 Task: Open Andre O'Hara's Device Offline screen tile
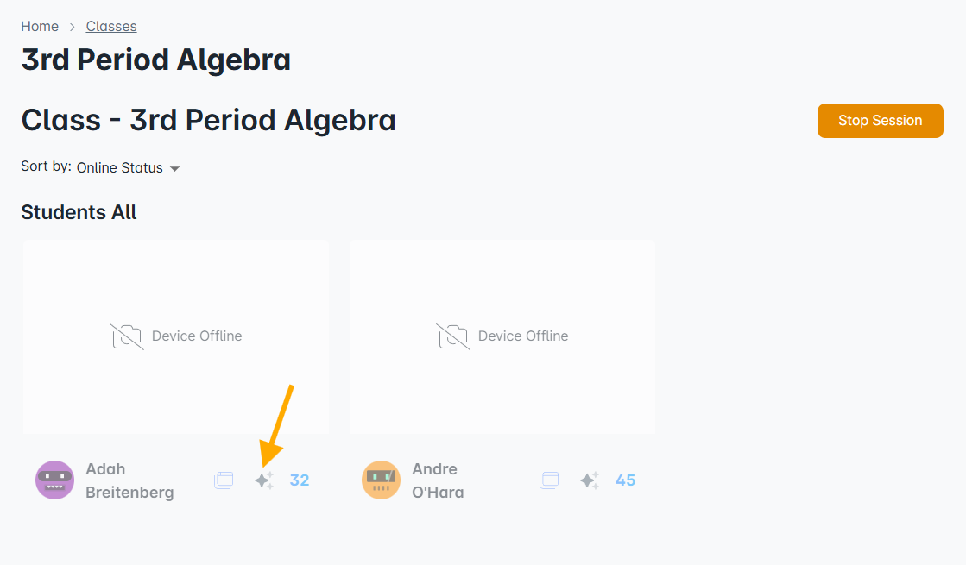502,337
